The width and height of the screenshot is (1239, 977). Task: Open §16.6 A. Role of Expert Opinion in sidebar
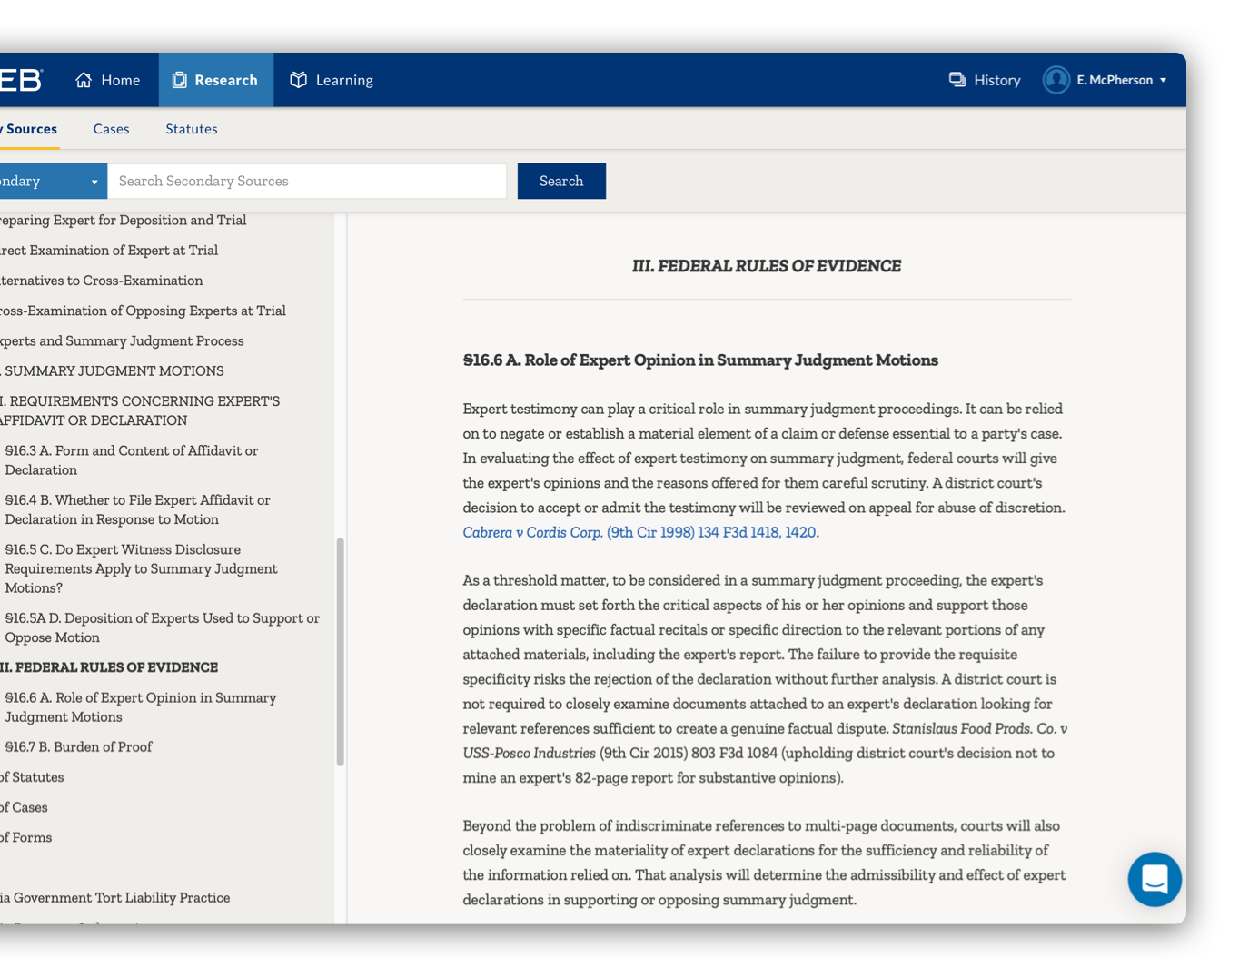click(x=141, y=707)
